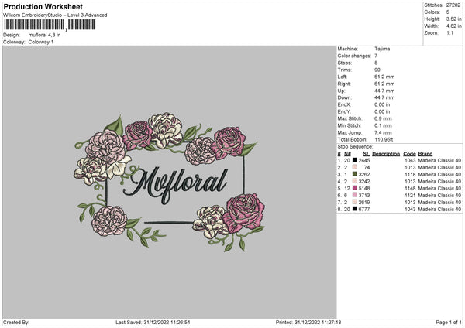The image size is (465, 328).
Task: Select the Stitches value 27282
Action: pos(453,5)
